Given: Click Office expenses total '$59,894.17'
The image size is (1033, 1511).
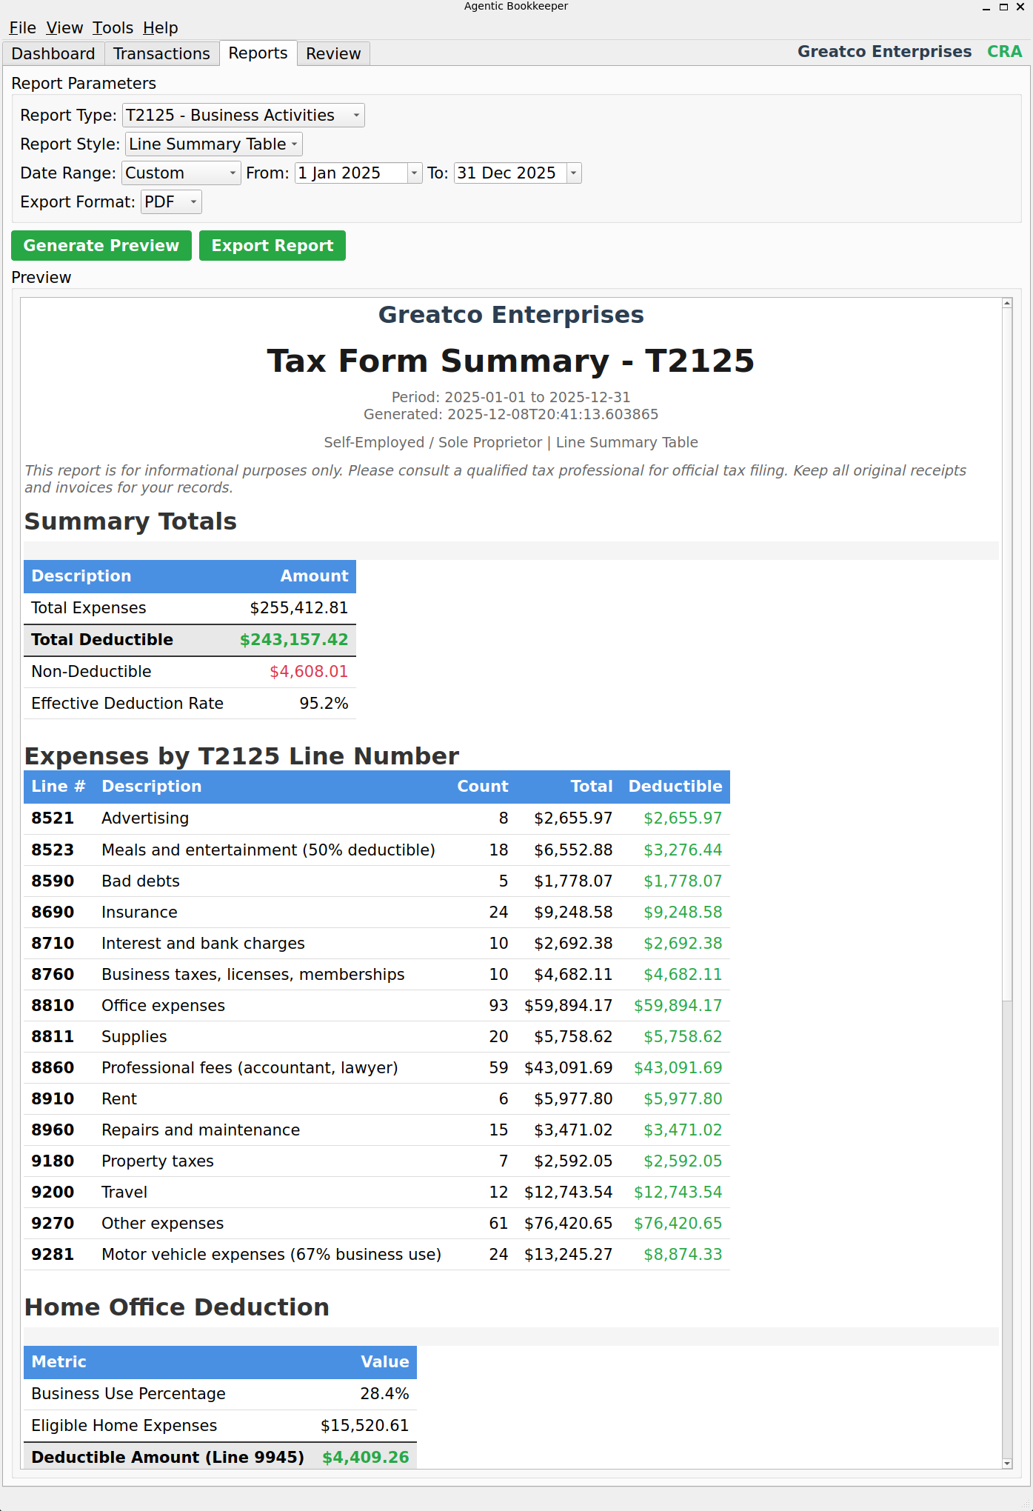Looking at the screenshot, I should coord(568,1006).
